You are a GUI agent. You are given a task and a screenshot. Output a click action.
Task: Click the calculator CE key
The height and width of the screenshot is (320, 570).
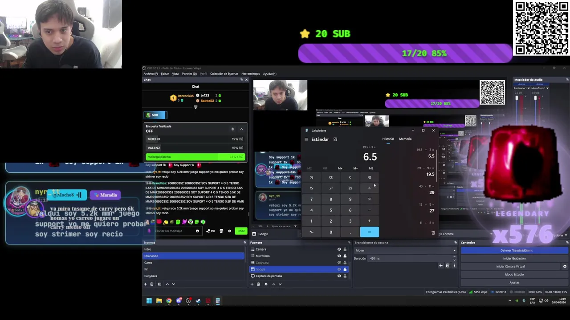click(x=330, y=177)
